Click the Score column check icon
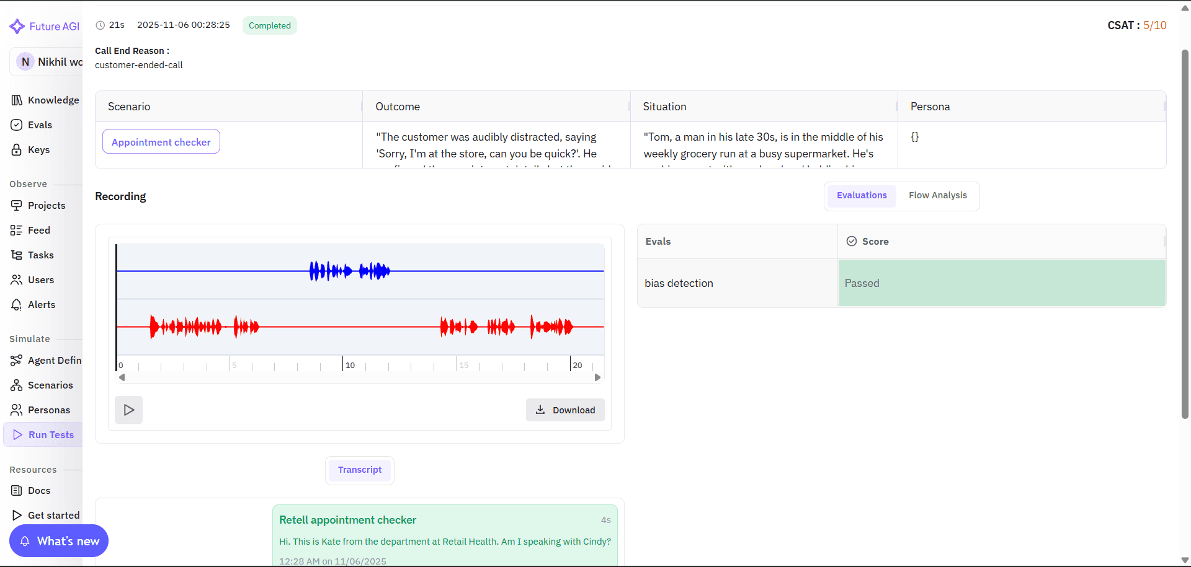 click(852, 241)
